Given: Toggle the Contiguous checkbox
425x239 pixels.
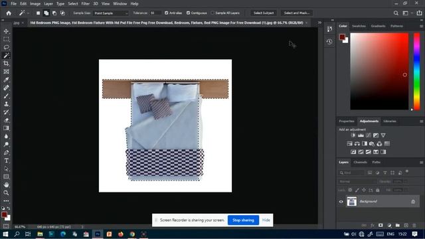Looking at the screenshot, I should 188,13.
